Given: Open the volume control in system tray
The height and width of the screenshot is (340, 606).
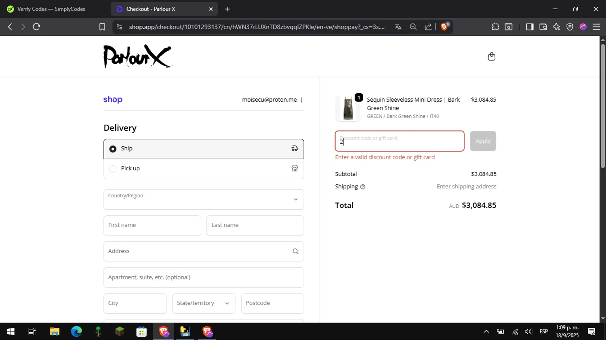Looking at the screenshot, I should 528,332.
